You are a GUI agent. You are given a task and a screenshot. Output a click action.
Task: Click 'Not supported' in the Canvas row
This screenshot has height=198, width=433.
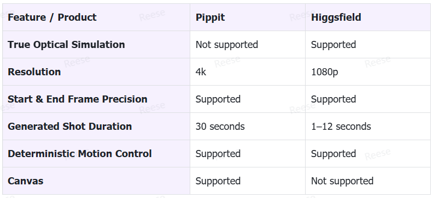pos(342,181)
